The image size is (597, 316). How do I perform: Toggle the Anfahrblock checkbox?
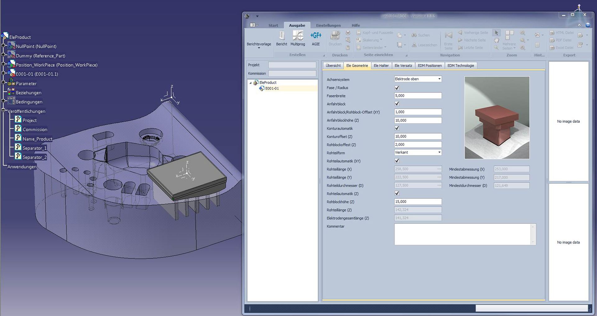397,104
